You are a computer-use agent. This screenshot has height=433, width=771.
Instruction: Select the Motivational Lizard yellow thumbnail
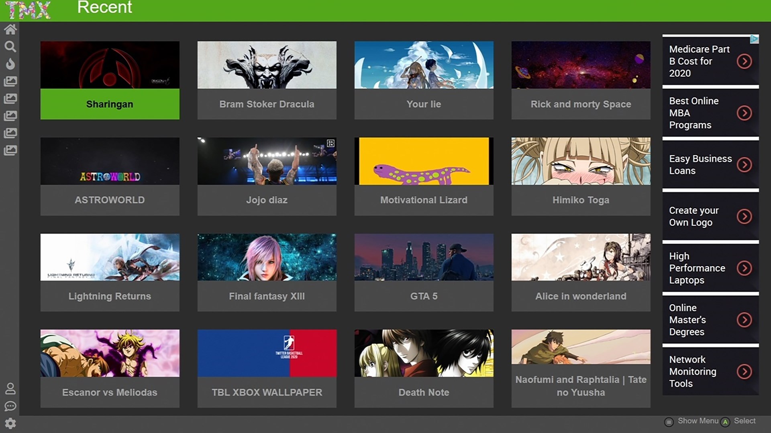[x=424, y=161]
